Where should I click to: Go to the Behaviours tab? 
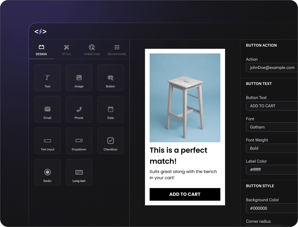coord(117,50)
